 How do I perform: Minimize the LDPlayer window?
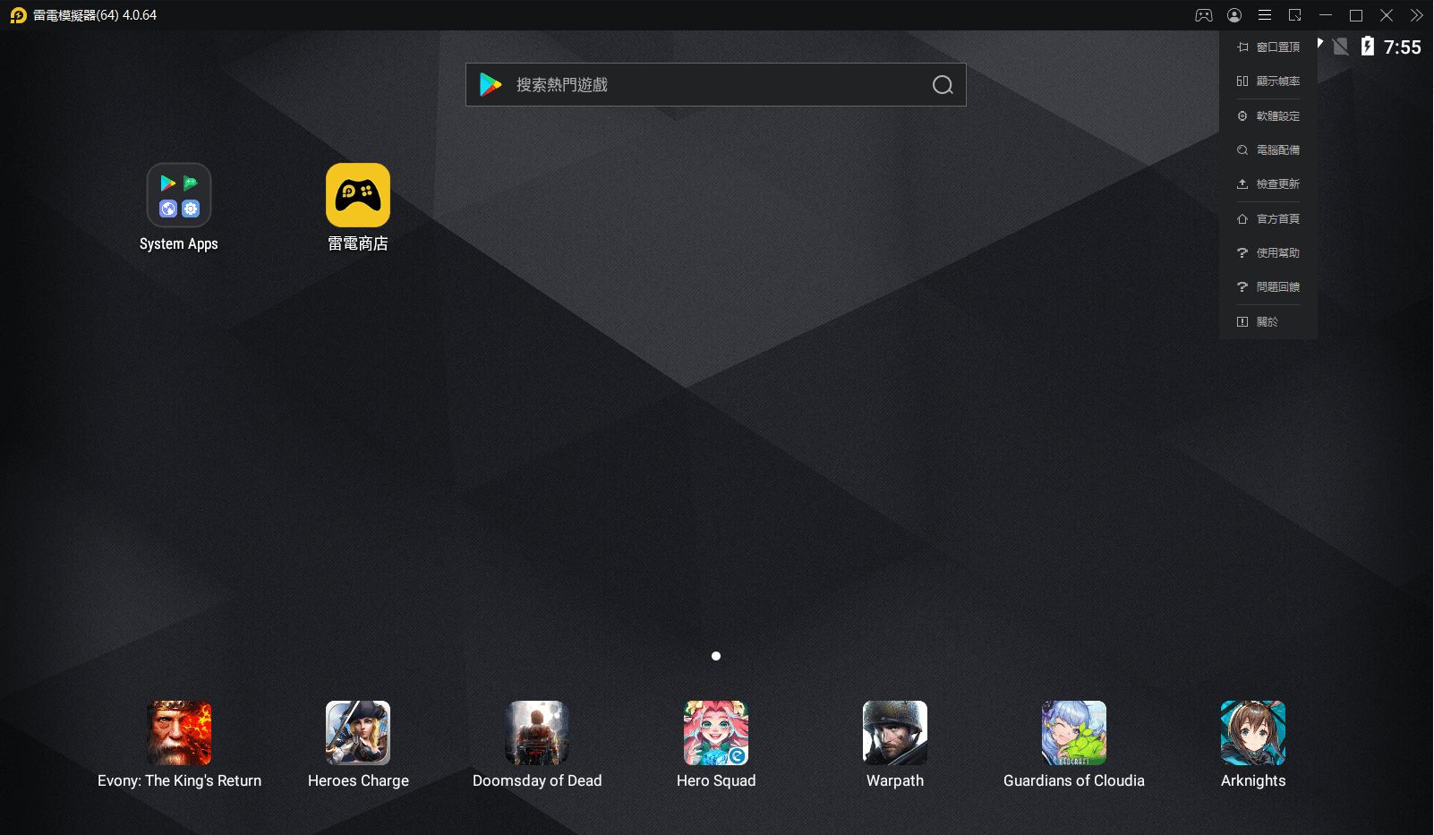(x=1326, y=15)
